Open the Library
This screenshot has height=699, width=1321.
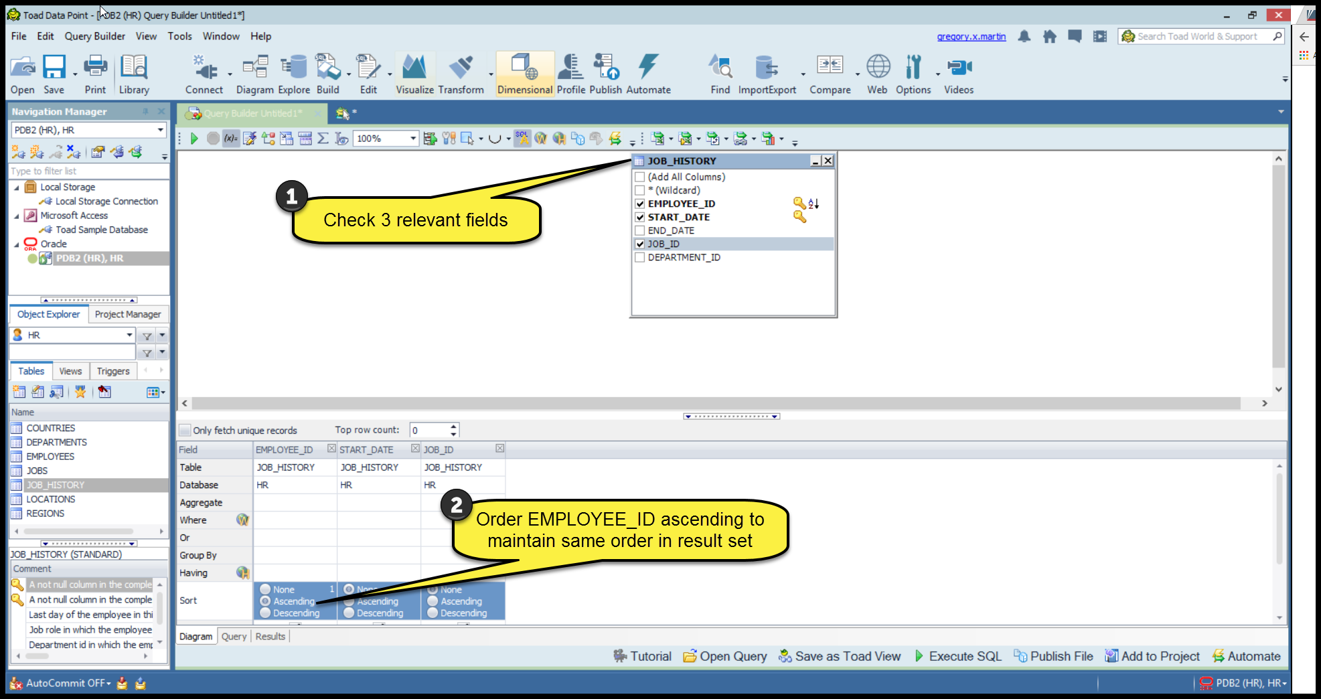tap(134, 74)
